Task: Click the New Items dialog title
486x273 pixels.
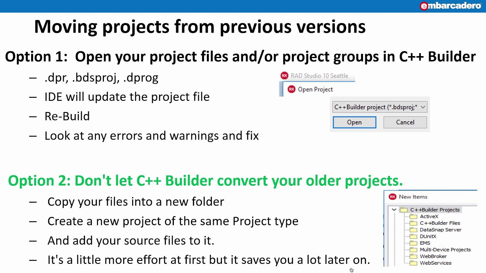Action: click(x=413, y=197)
